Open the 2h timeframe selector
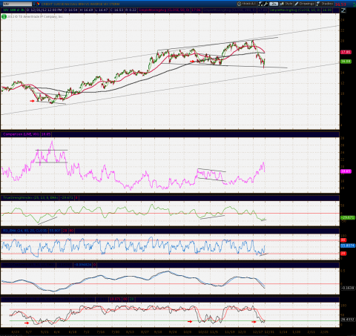 pyautogui.click(x=274, y=4)
